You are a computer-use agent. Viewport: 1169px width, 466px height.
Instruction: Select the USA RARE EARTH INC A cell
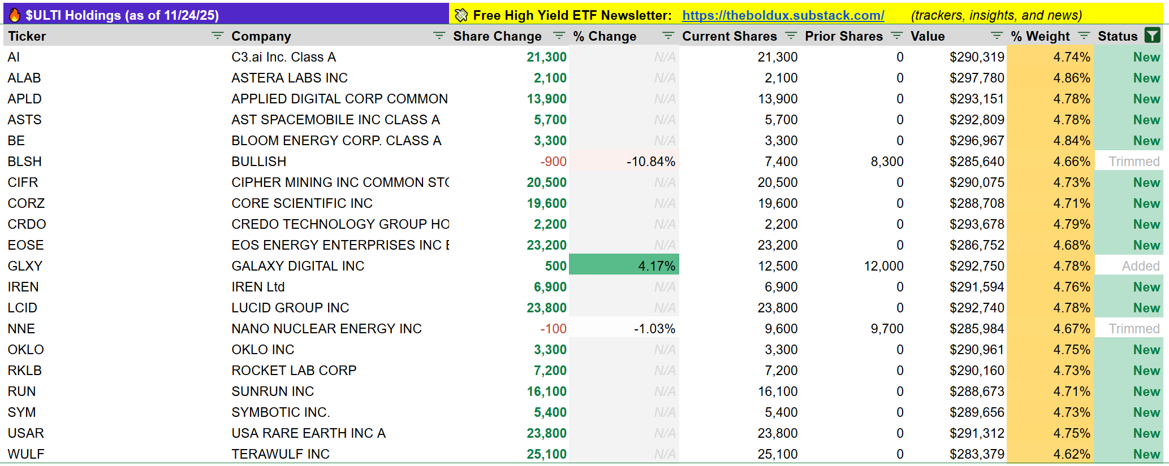[338, 433]
